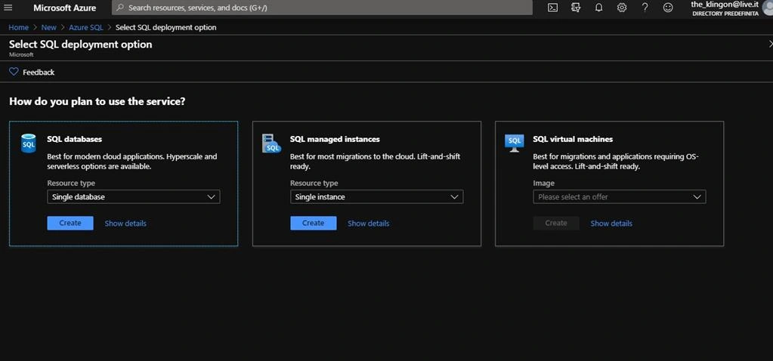Close the Select SQL deployment blade
The height and width of the screenshot is (361, 773).
click(771, 44)
